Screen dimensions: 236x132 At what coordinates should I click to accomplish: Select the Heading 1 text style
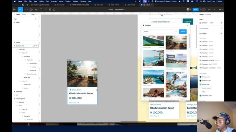206,42
